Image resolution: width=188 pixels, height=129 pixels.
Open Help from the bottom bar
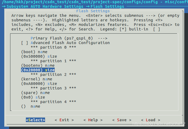tap(93, 120)
